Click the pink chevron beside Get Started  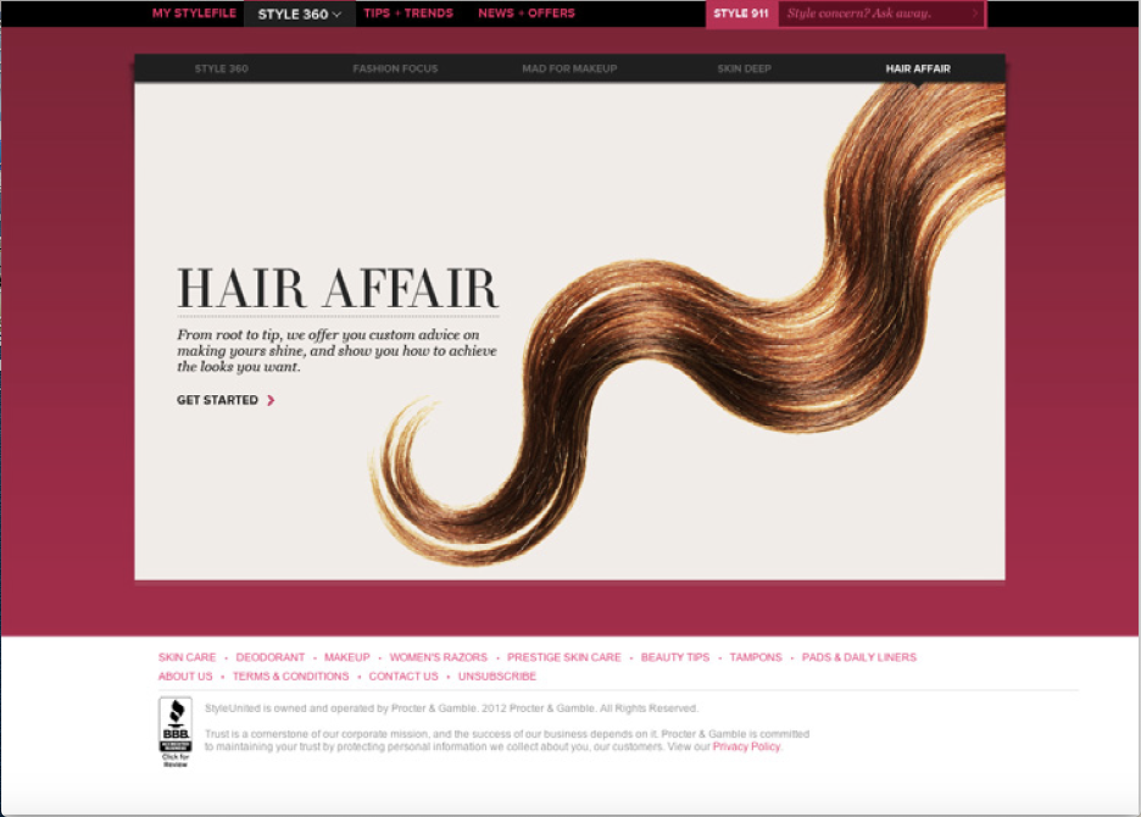click(x=271, y=400)
